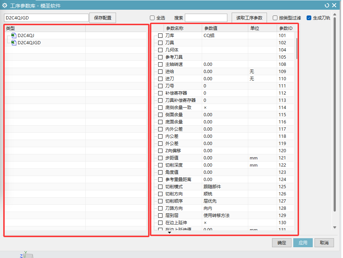Check the 主轴转速 parameter checkbox
343x258 pixels.
coord(160,64)
